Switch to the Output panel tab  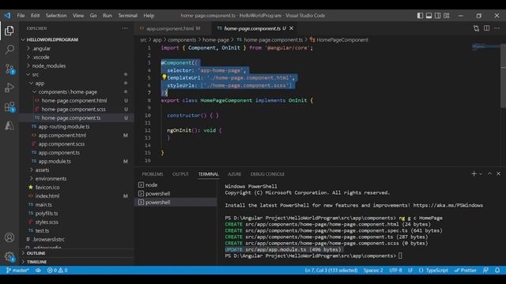(x=180, y=174)
